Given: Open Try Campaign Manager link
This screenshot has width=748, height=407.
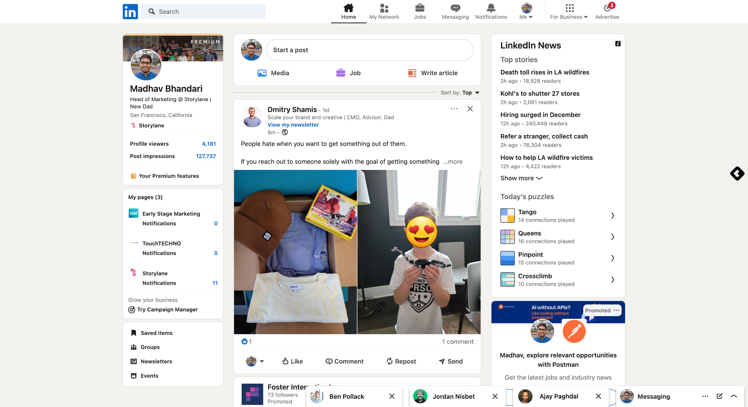Looking at the screenshot, I should click(x=167, y=309).
